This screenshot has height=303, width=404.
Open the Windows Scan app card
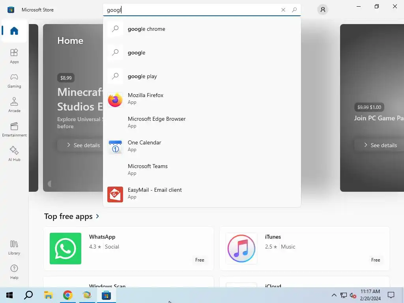129,282
